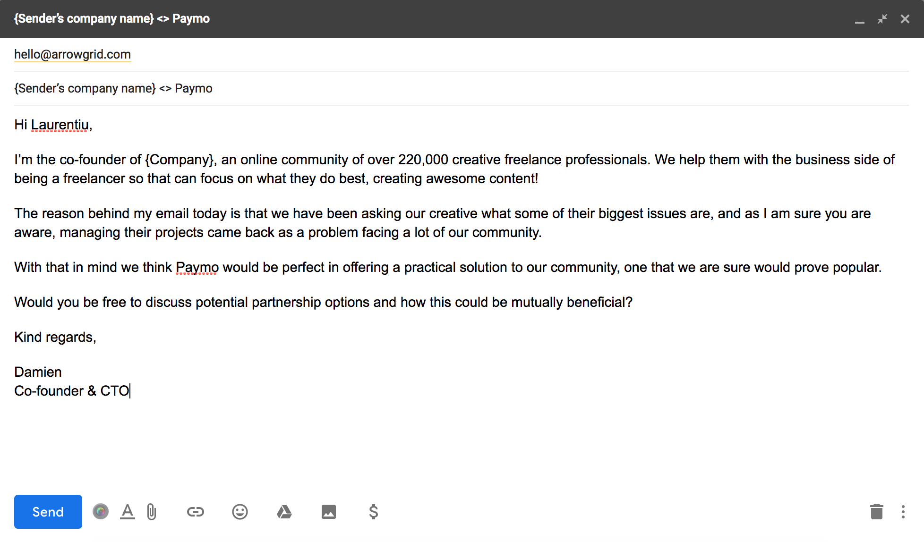Close the compose window
The width and height of the screenshot is (924, 542).
click(905, 19)
